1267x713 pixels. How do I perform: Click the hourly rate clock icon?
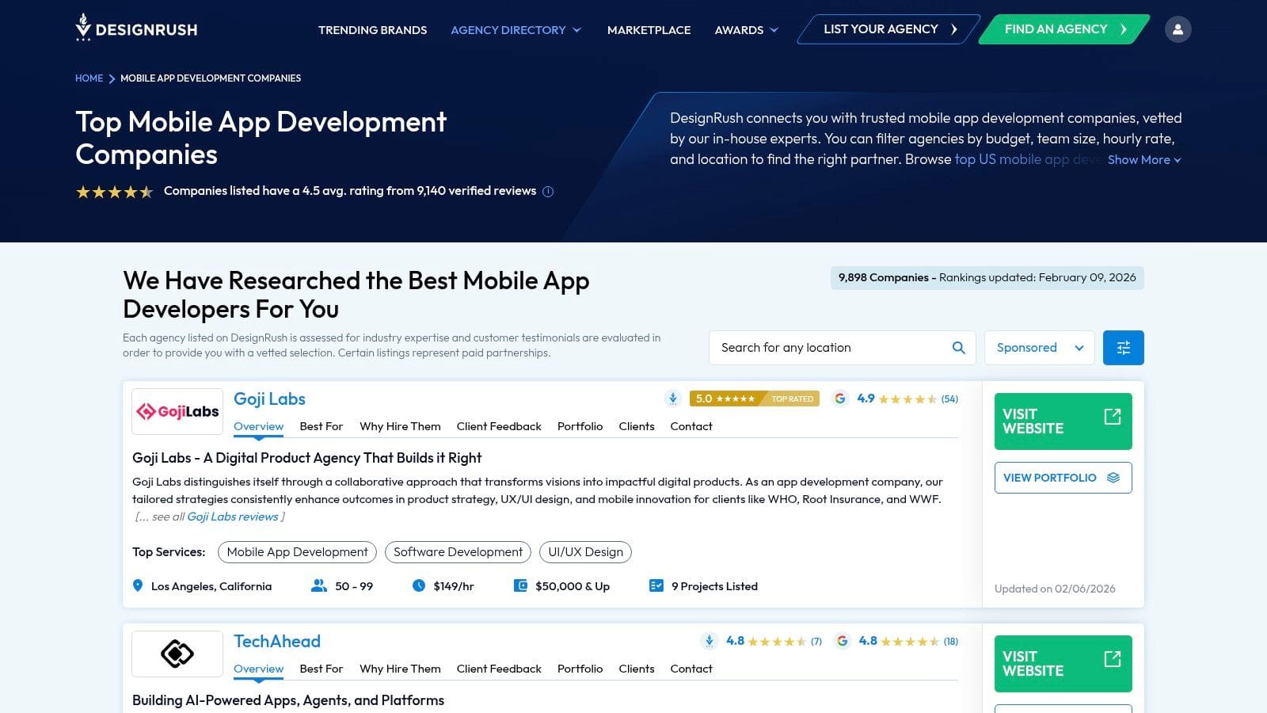click(x=419, y=586)
